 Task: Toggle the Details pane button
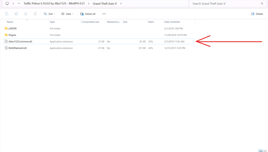[257, 14]
